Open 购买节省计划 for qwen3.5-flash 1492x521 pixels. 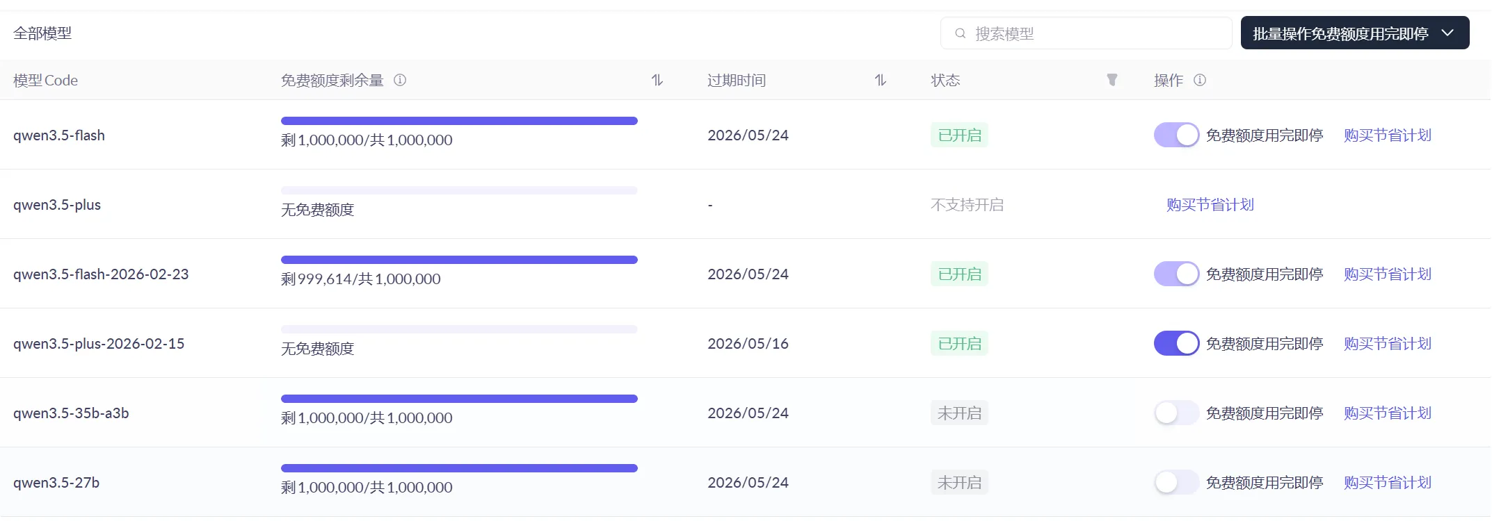pos(1388,135)
